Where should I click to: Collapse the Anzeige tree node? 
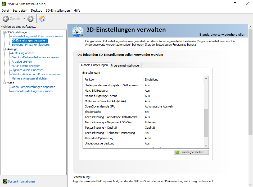click(x=4, y=49)
